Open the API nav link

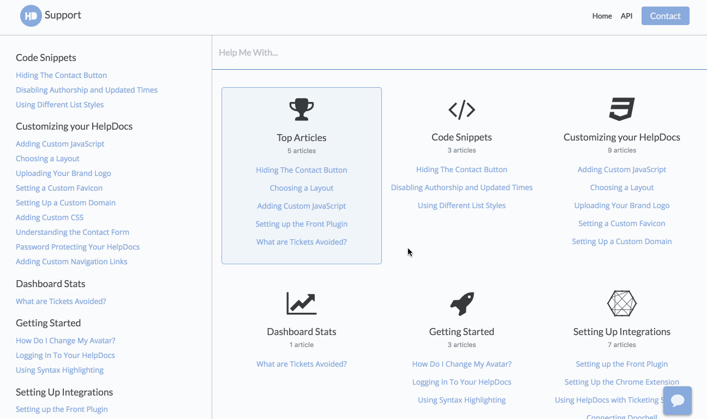point(626,16)
